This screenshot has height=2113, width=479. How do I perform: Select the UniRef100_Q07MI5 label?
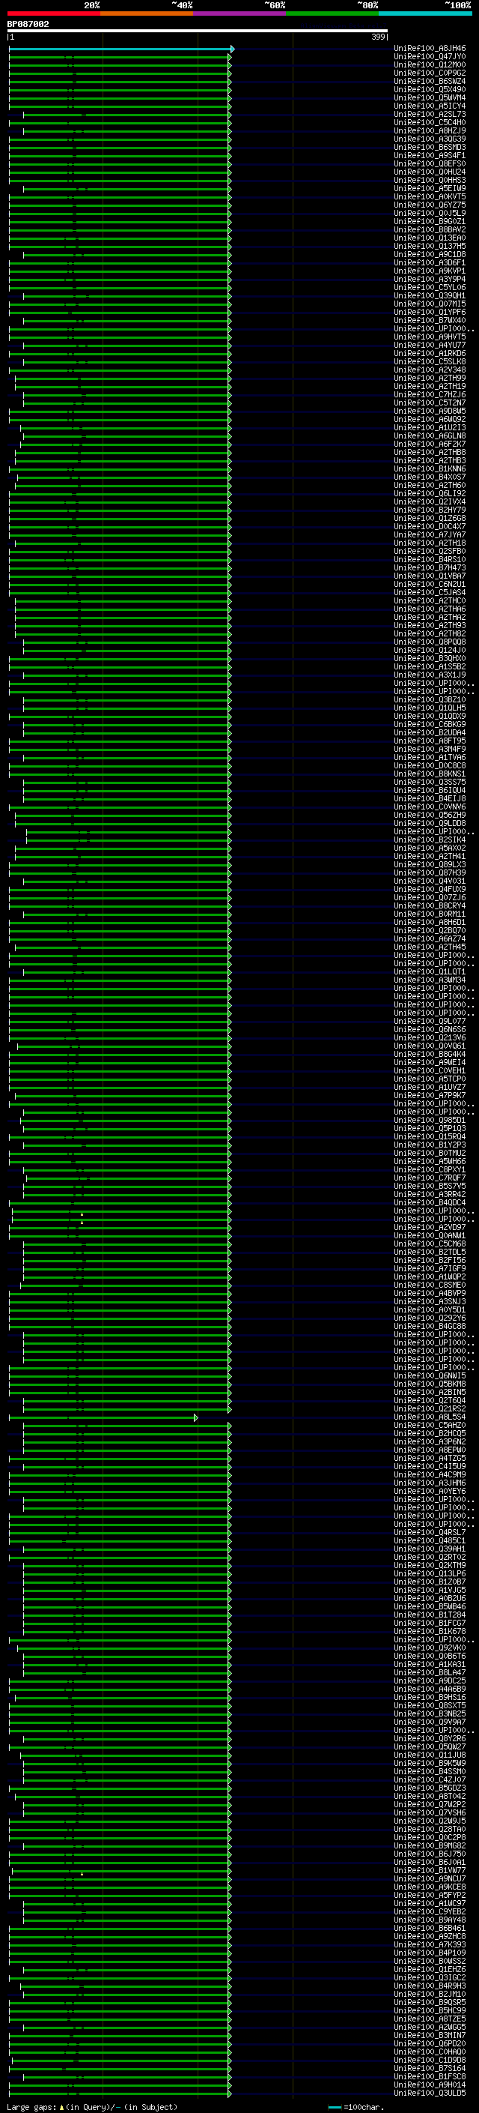coord(430,304)
